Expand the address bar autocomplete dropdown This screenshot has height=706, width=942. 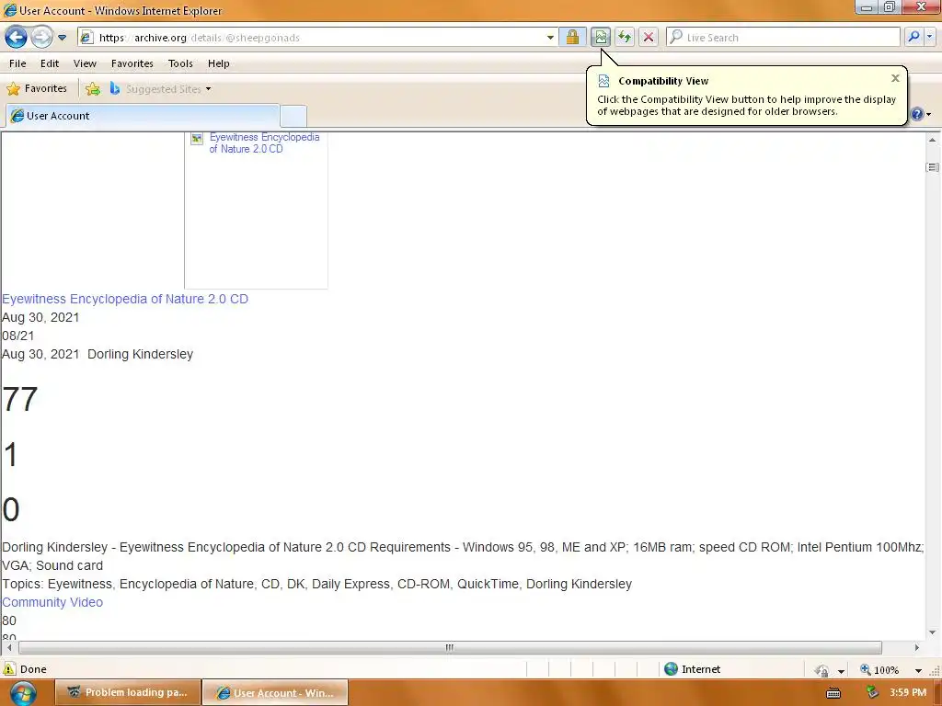[x=550, y=37]
